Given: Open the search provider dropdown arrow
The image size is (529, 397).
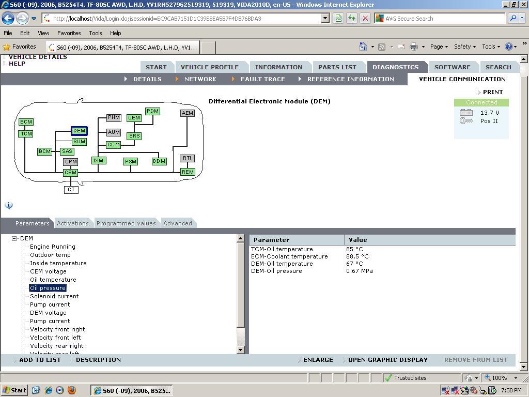Looking at the screenshot, I should [x=522, y=19].
